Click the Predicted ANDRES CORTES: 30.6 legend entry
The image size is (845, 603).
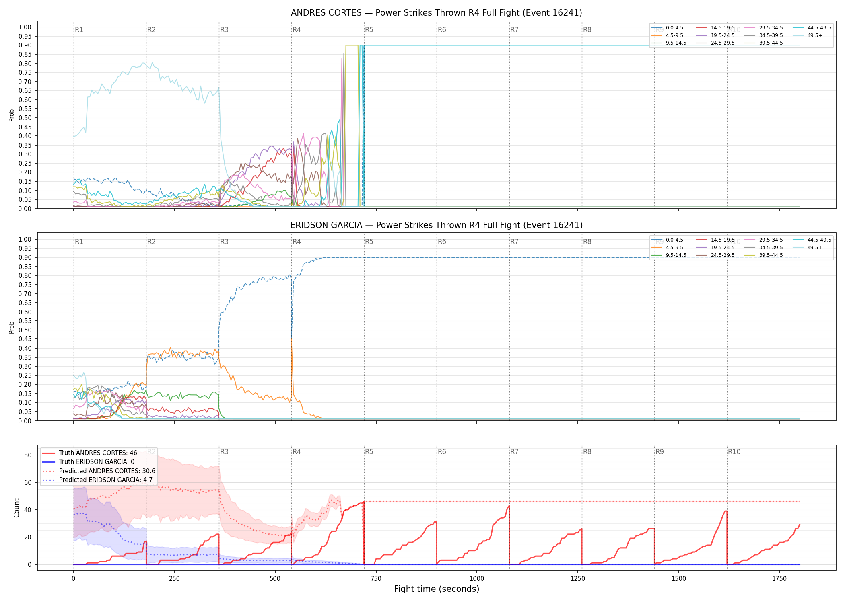[99, 471]
